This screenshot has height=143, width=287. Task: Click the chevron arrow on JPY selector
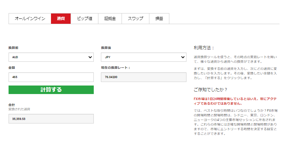183,57
